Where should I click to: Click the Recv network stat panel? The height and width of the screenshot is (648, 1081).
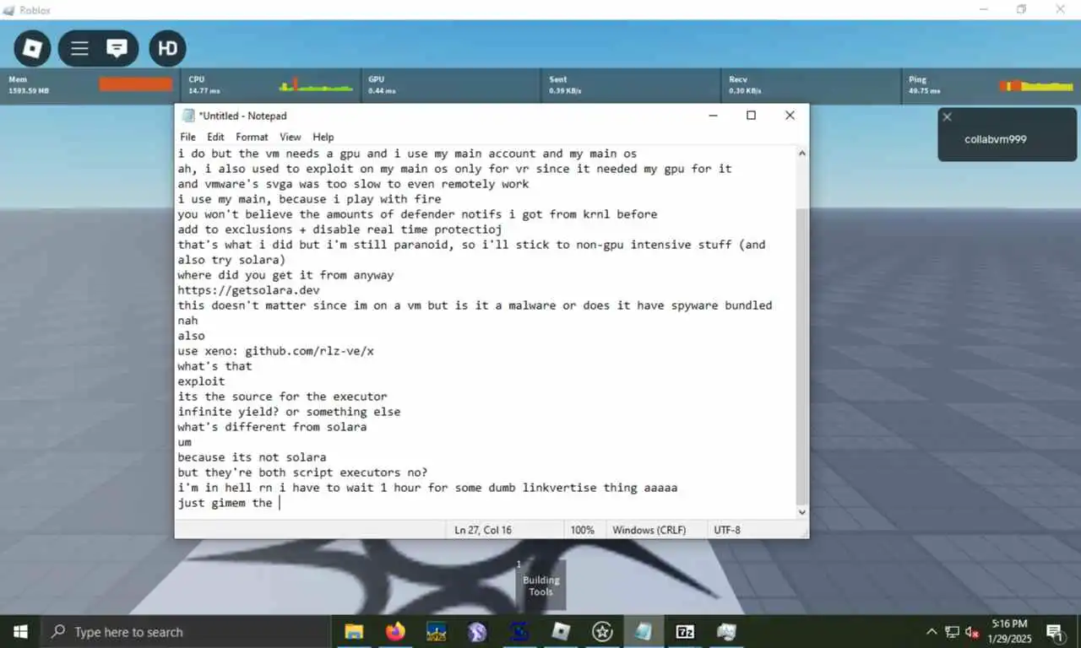click(811, 85)
